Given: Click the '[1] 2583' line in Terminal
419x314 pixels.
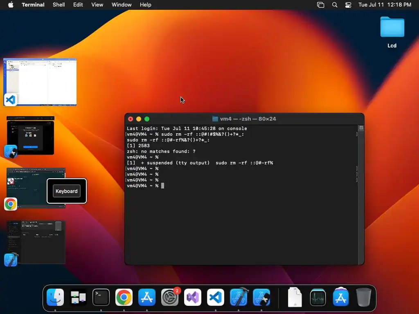Looking at the screenshot, I should tap(138, 146).
